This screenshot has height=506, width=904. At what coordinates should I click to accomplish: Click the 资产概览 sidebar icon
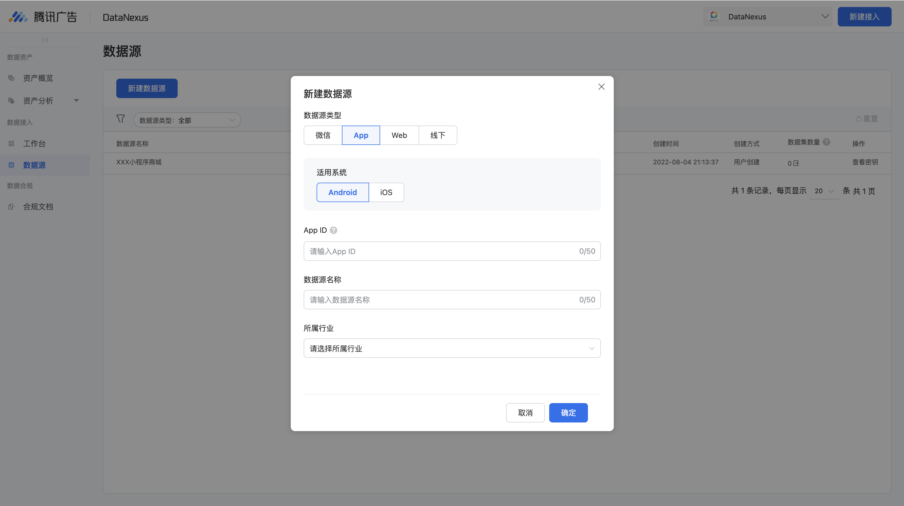coord(11,78)
